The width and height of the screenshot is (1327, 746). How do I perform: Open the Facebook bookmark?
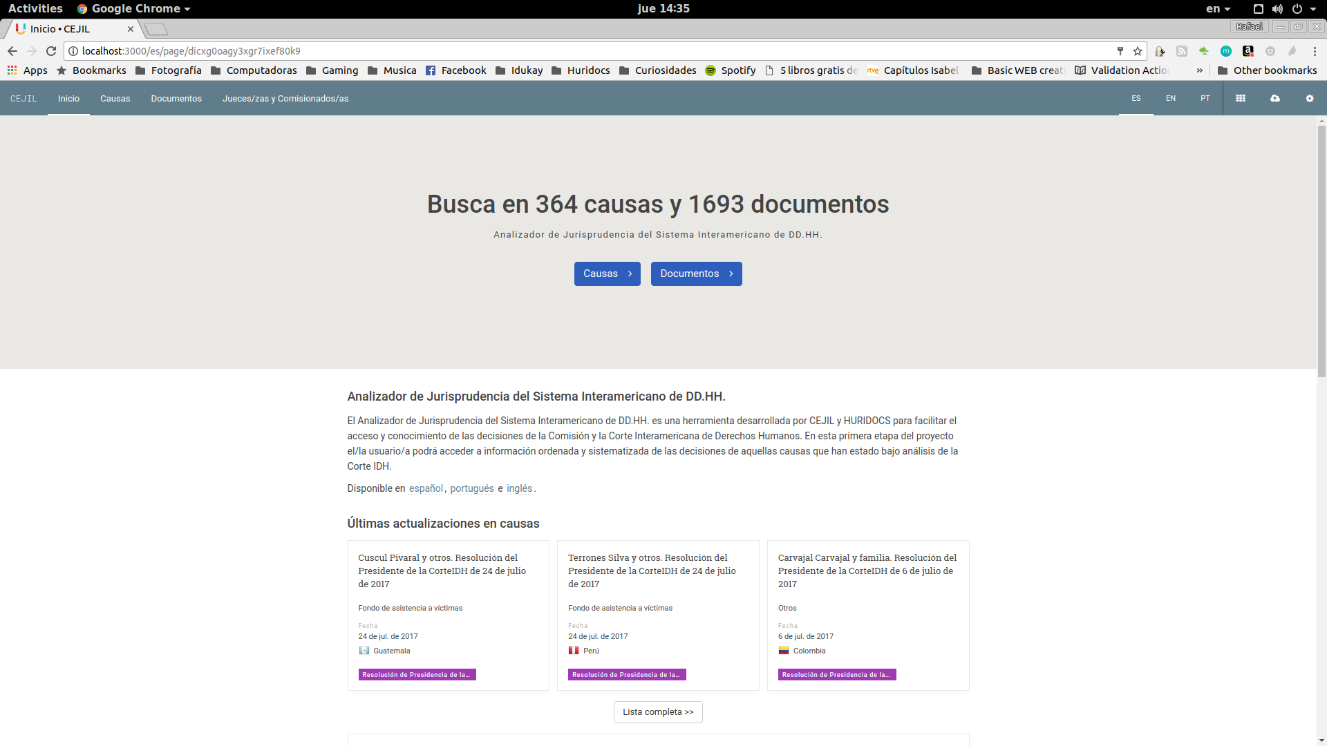click(456, 70)
